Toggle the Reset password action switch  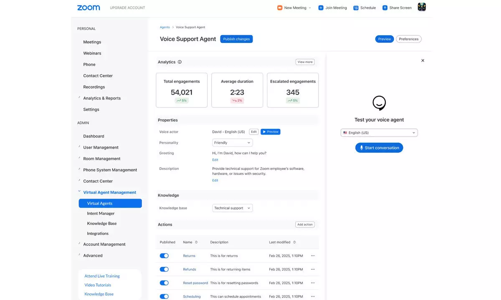164,283
